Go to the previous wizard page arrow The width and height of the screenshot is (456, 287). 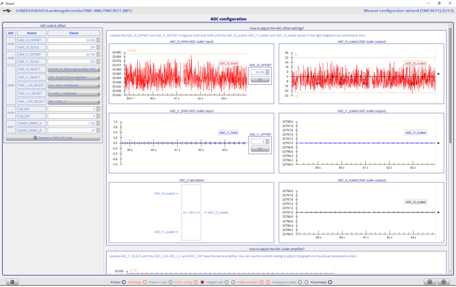tap(430, 282)
